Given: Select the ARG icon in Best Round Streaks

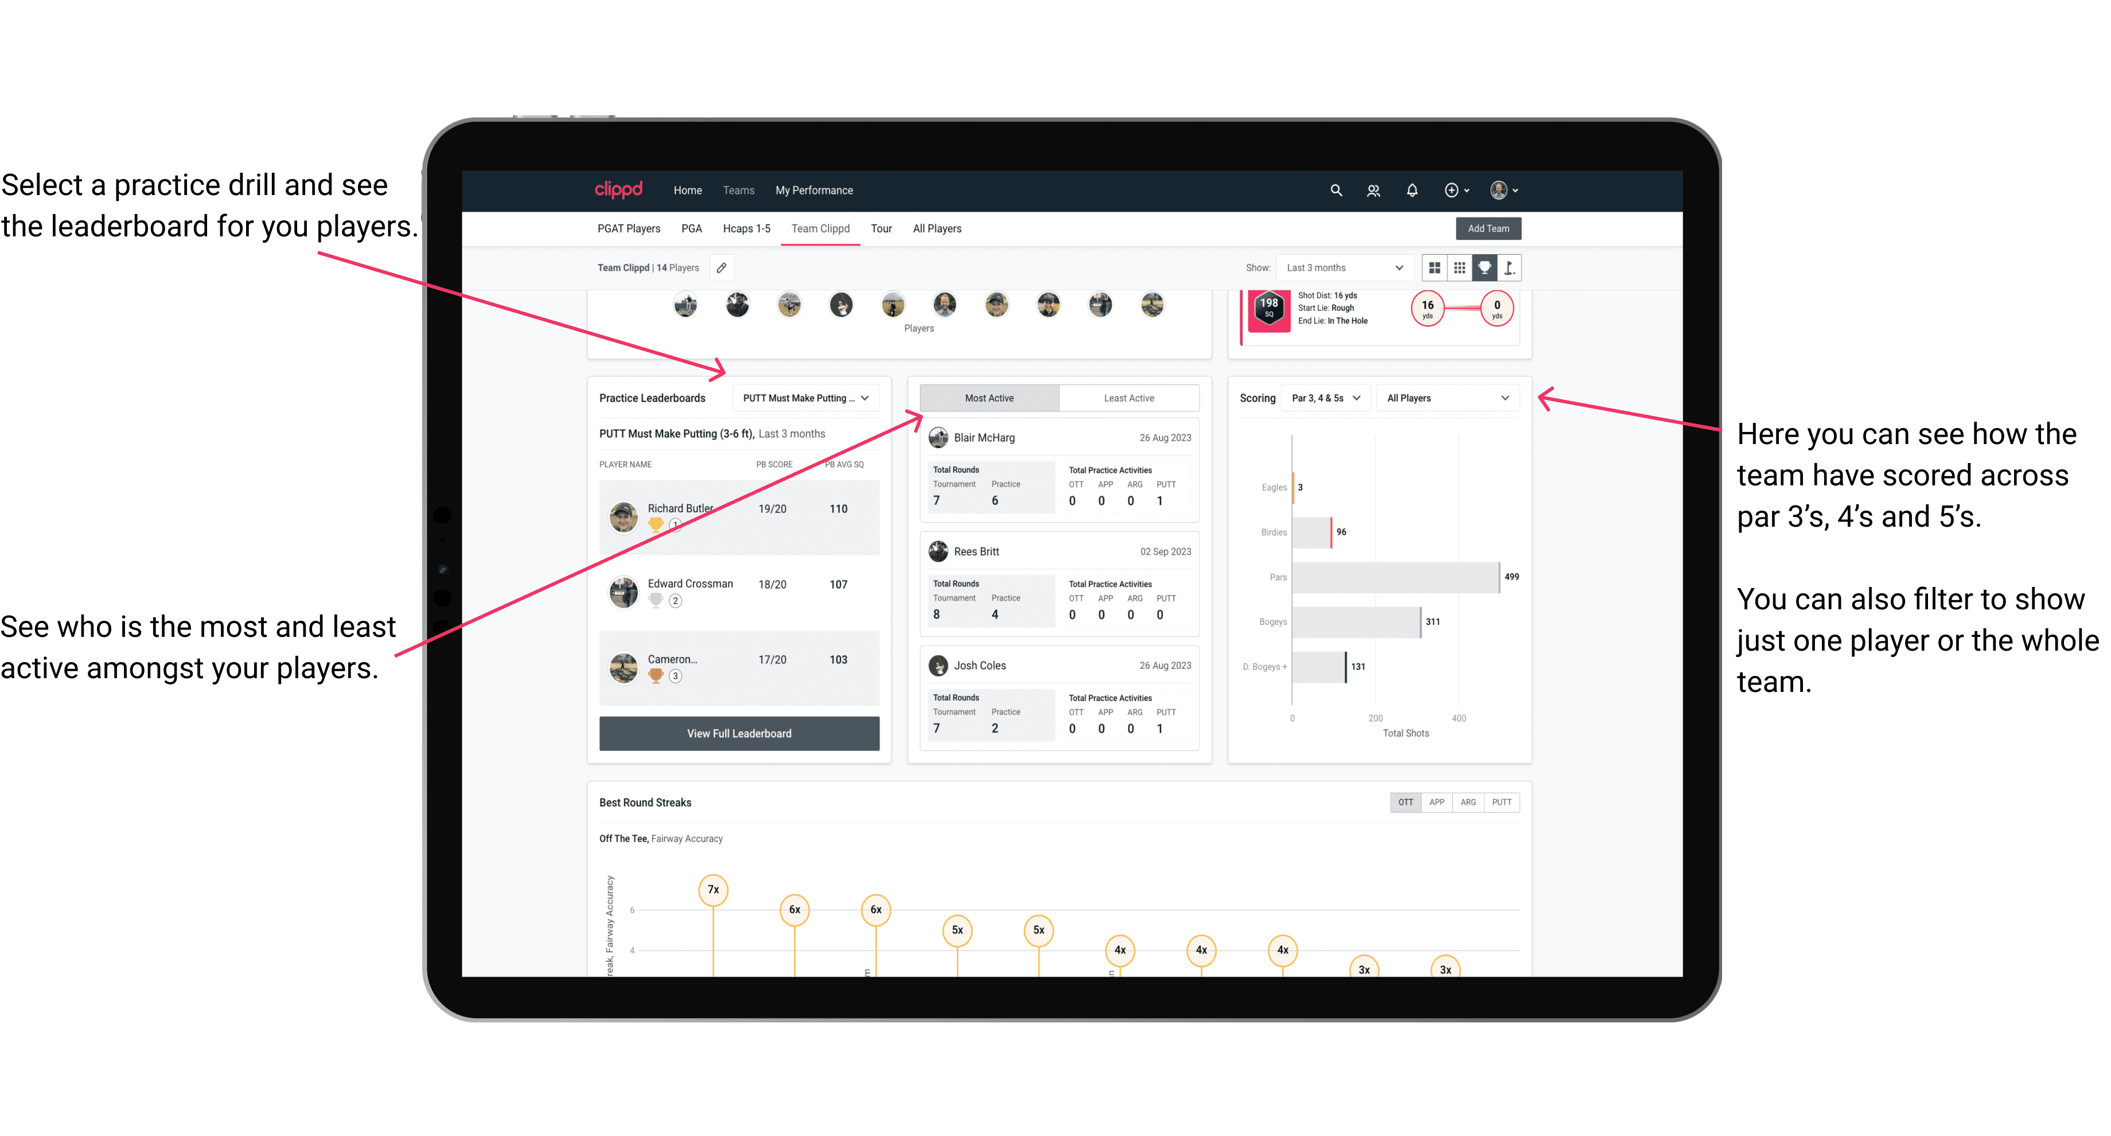Looking at the screenshot, I should click(x=1467, y=802).
